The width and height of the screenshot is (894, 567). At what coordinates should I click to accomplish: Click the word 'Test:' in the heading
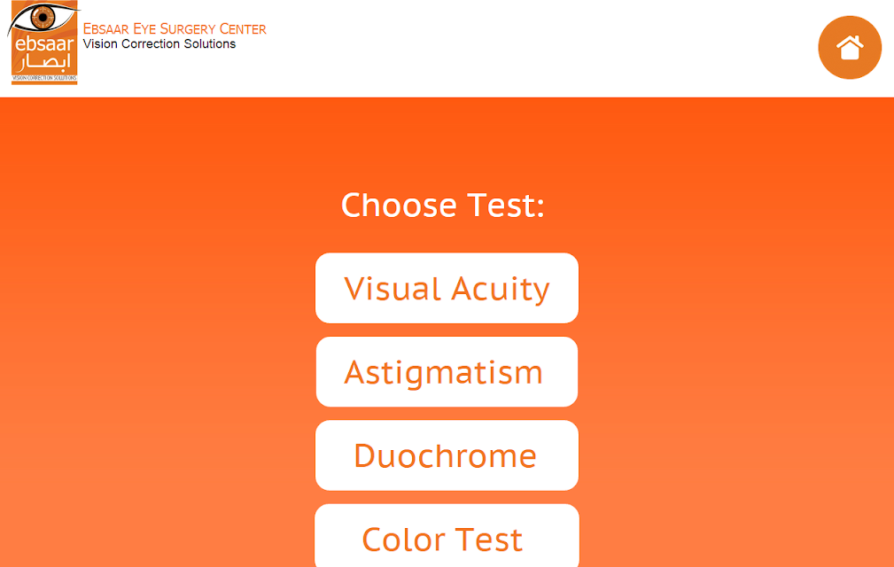[506, 206]
